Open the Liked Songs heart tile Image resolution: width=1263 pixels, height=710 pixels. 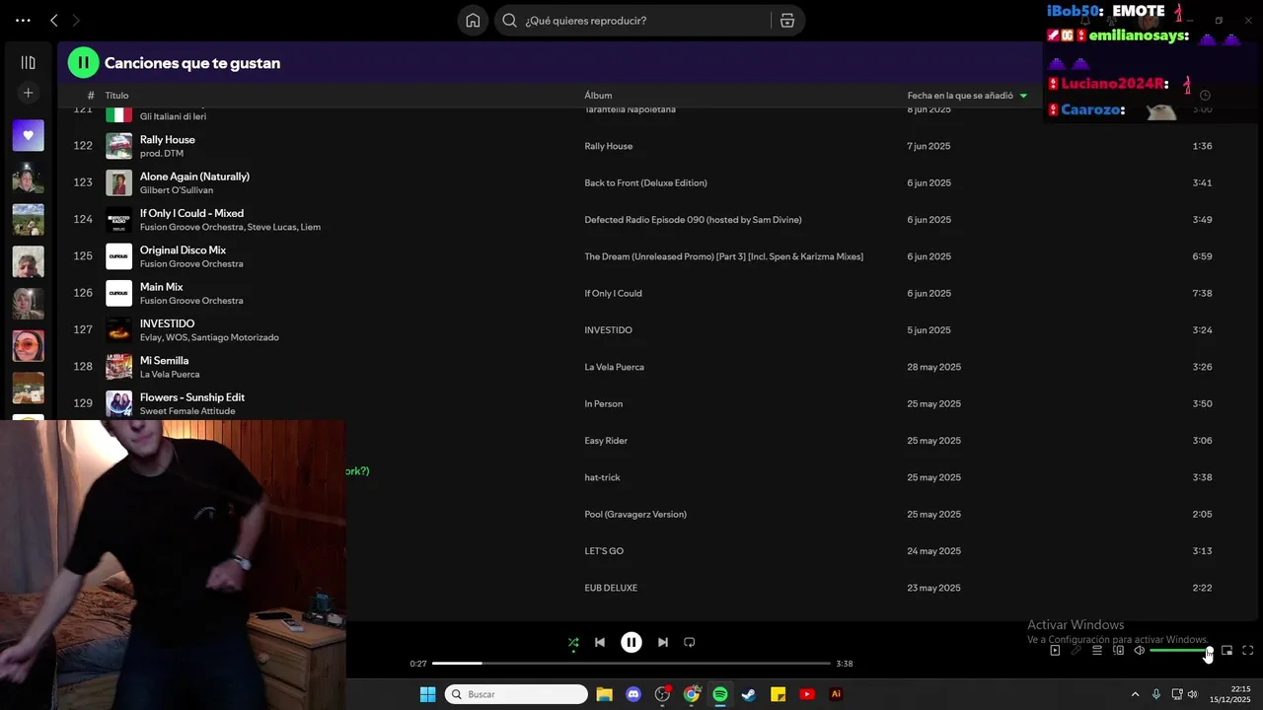tap(28, 135)
